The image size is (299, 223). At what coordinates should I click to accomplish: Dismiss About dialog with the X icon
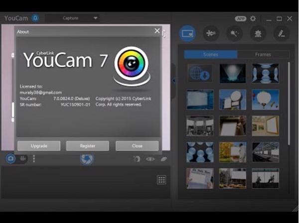pyautogui.click(x=157, y=31)
